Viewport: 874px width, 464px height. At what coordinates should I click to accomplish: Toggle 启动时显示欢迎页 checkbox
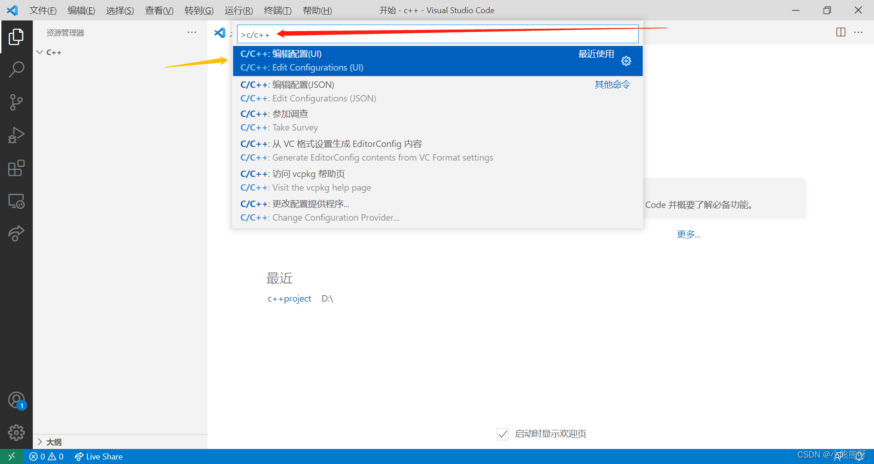[x=503, y=434]
